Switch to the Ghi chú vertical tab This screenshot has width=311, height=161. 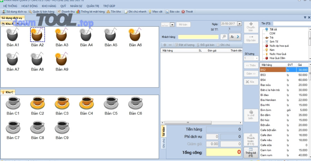coord(164,143)
